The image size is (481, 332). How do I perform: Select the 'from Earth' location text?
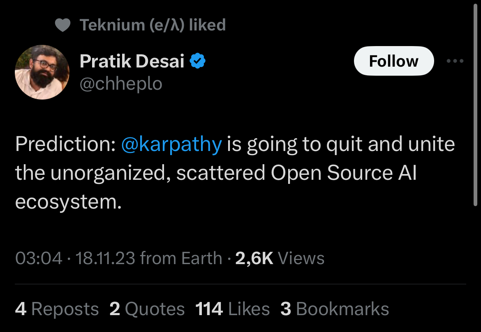pos(181,259)
